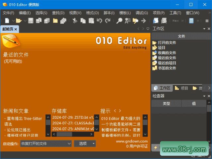Switch to the 工作区 bottom tab

(162, 88)
